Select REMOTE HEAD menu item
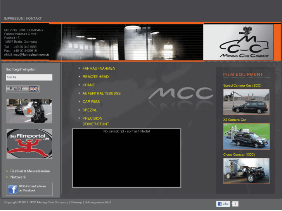 point(95,77)
